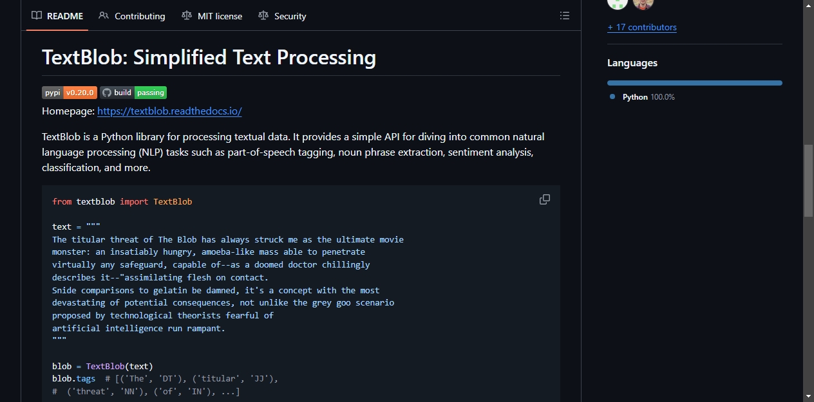Click the line 'proposed by technological theorists fearful of'

[x=163, y=315]
